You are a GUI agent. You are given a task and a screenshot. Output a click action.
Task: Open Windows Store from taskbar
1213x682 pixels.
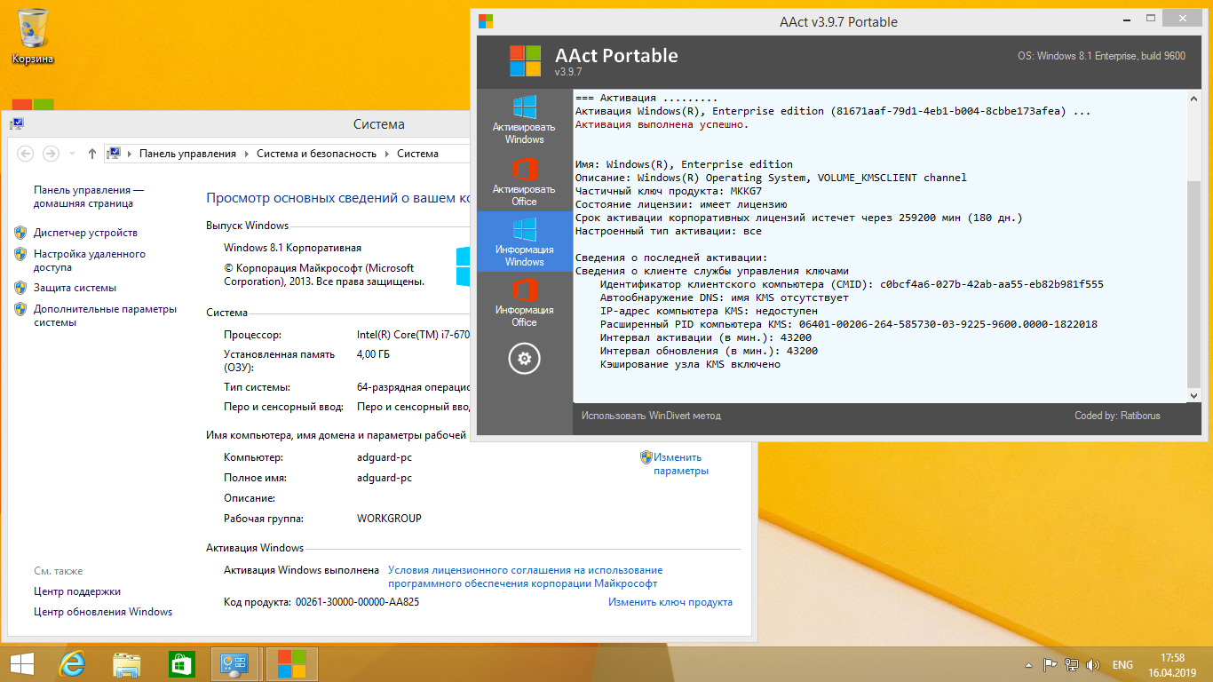pos(181,664)
